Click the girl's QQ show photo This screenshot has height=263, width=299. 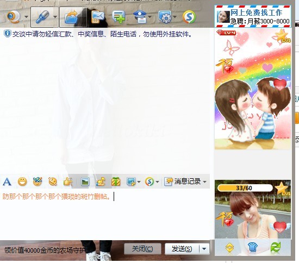tap(253, 210)
